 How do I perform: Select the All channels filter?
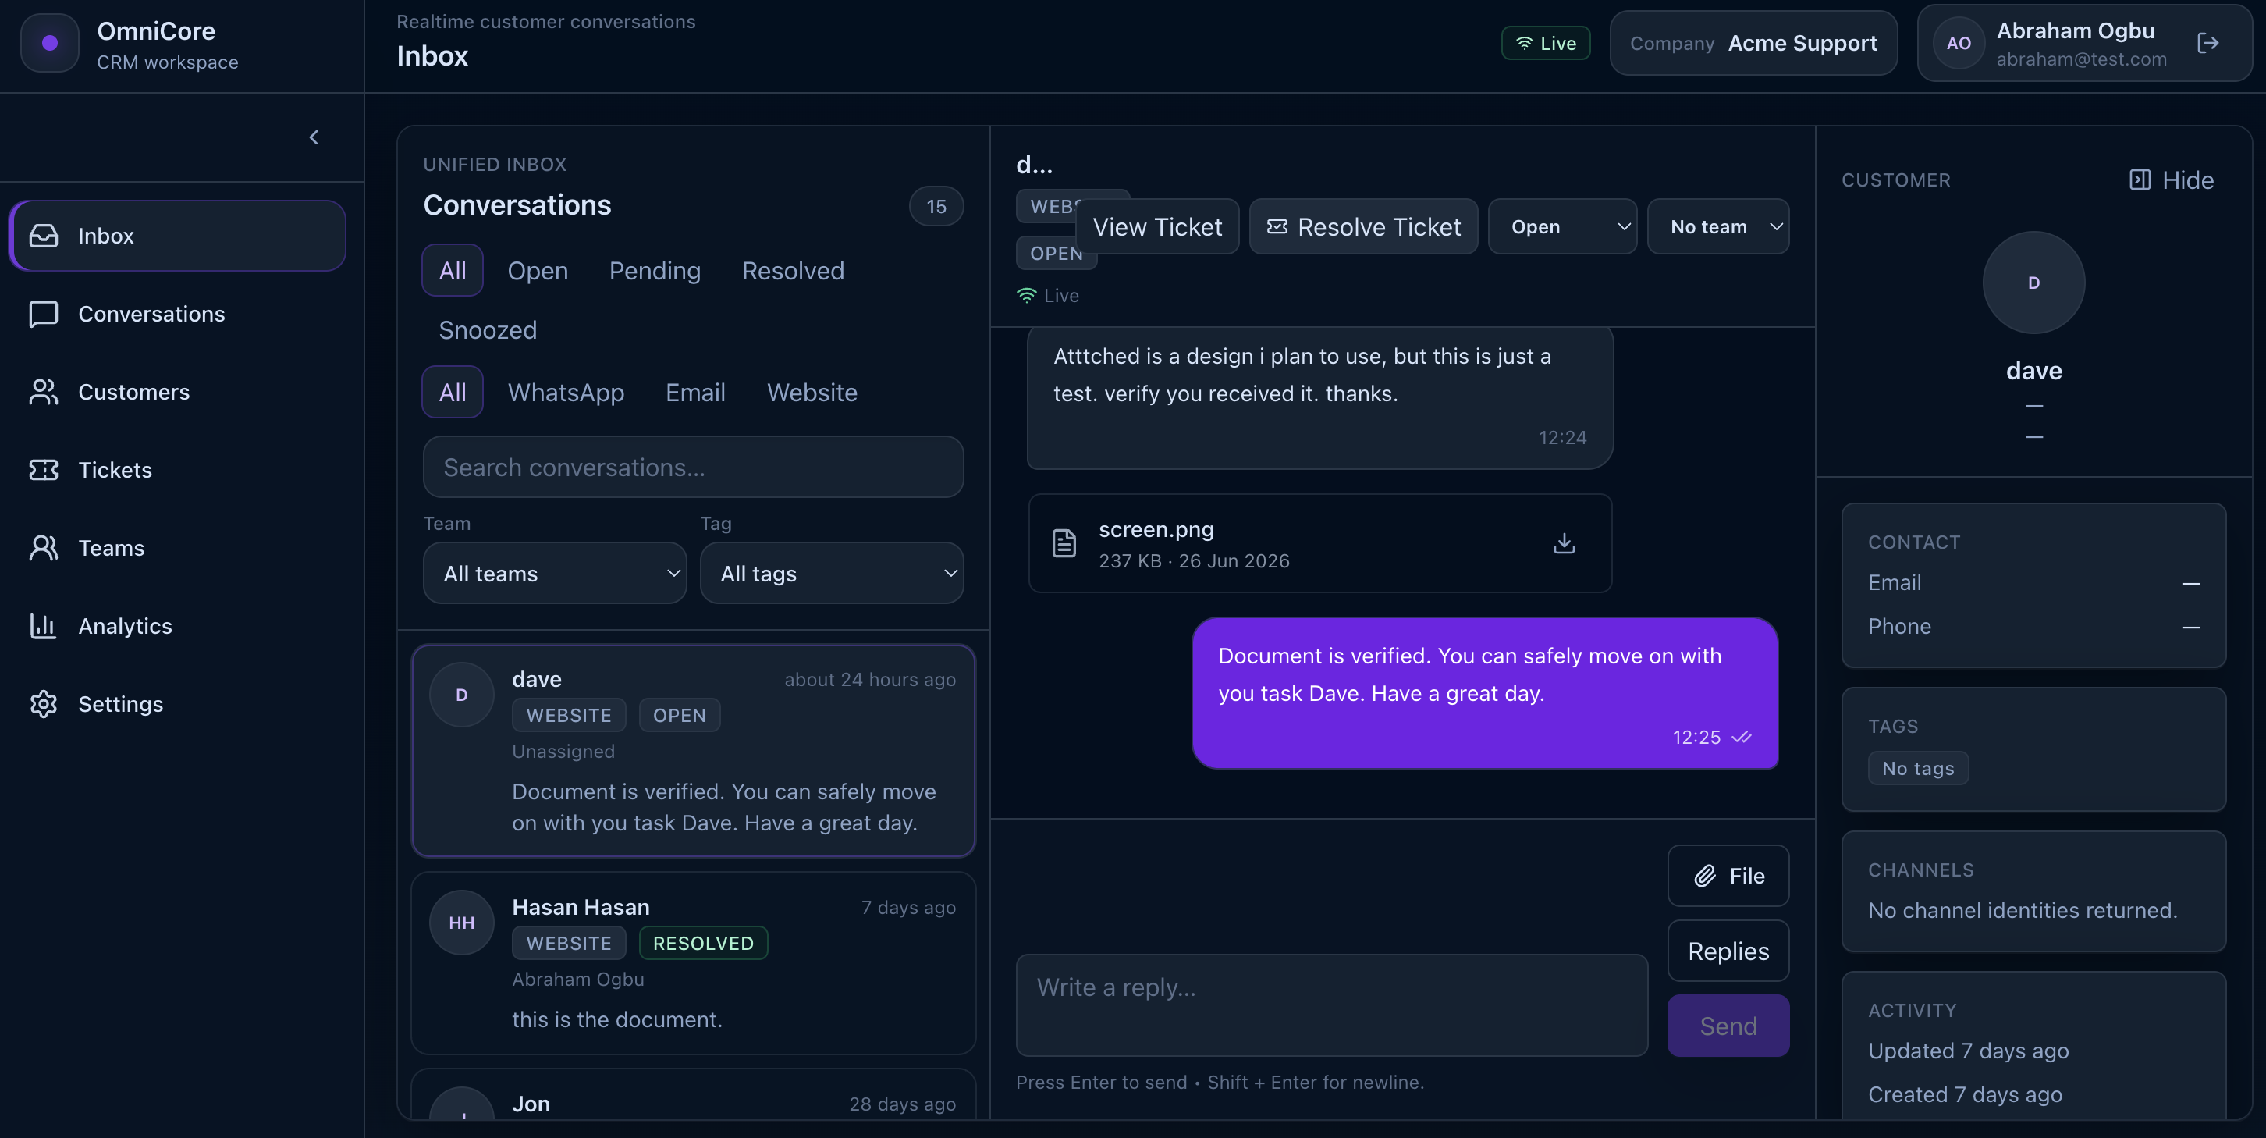[453, 392]
